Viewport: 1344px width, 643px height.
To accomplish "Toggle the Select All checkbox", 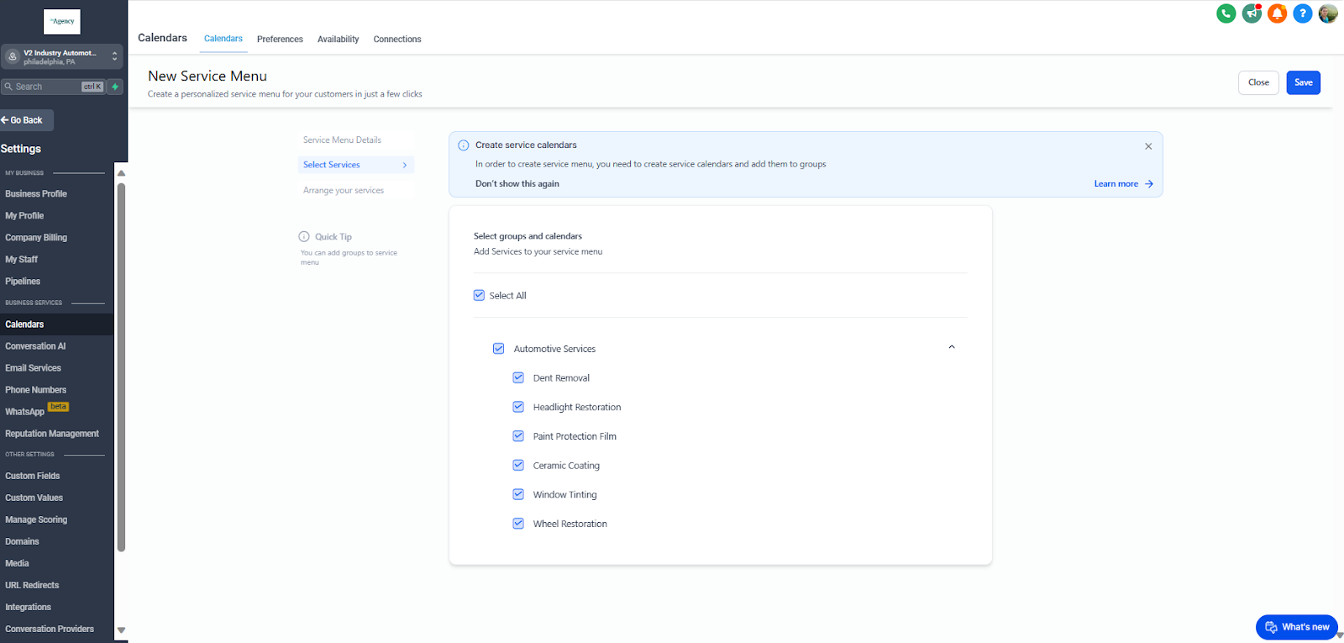I will pyautogui.click(x=479, y=295).
